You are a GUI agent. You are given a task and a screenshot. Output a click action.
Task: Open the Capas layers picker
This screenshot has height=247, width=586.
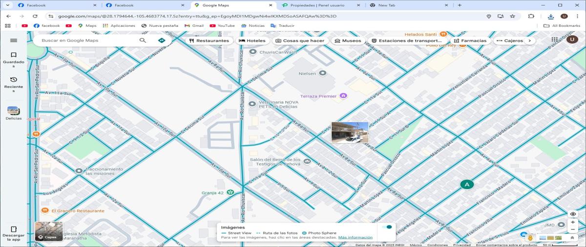(49, 231)
